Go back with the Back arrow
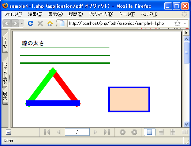Viewport: 191px width, 146px height. (x=7, y=23)
